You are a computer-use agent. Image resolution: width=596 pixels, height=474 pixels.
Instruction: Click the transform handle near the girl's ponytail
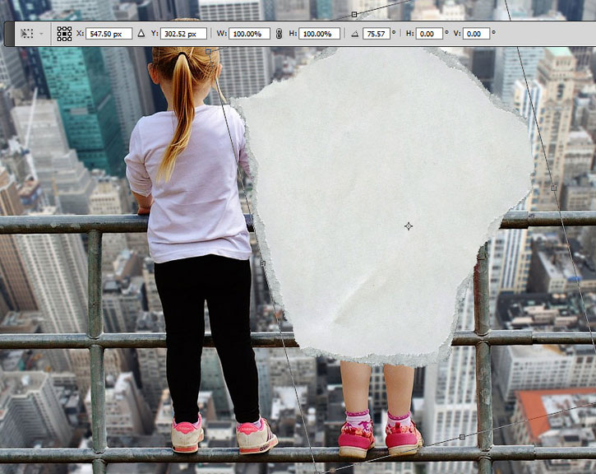[x=208, y=51]
